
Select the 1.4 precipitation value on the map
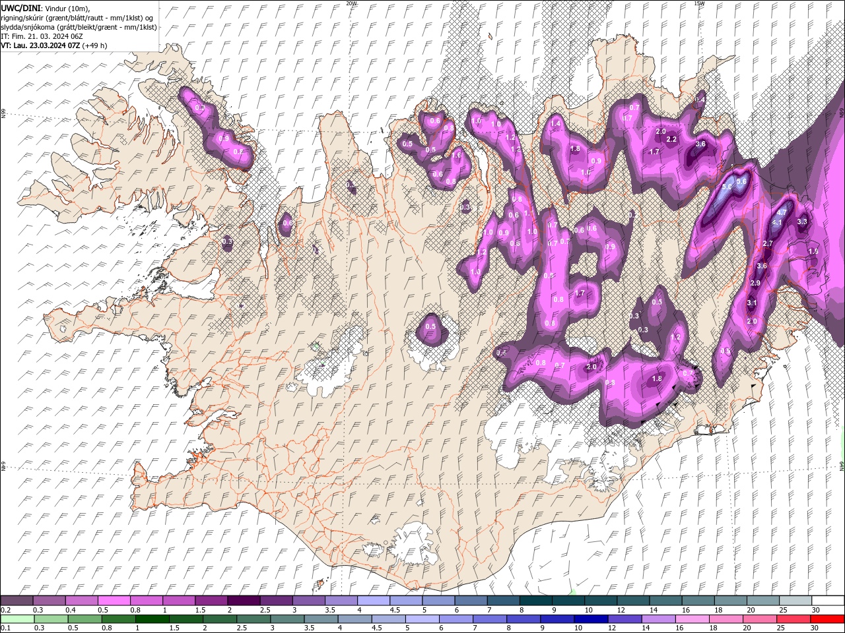556,123
